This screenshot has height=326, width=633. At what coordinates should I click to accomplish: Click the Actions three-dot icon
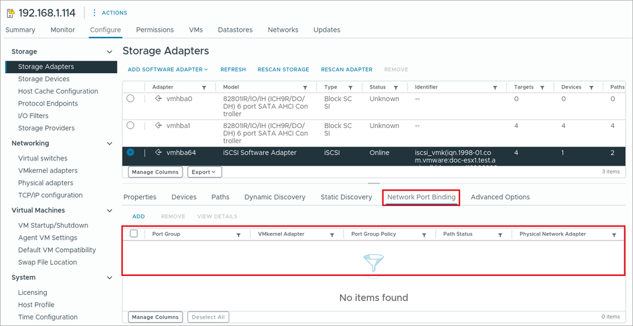click(x=94, y=13)
